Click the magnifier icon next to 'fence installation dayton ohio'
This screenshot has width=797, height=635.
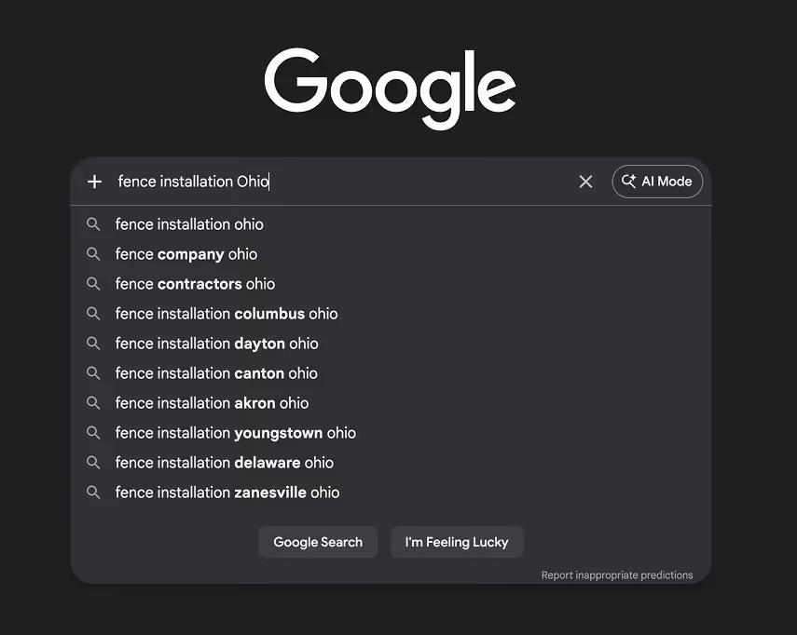tap(93, 343)
